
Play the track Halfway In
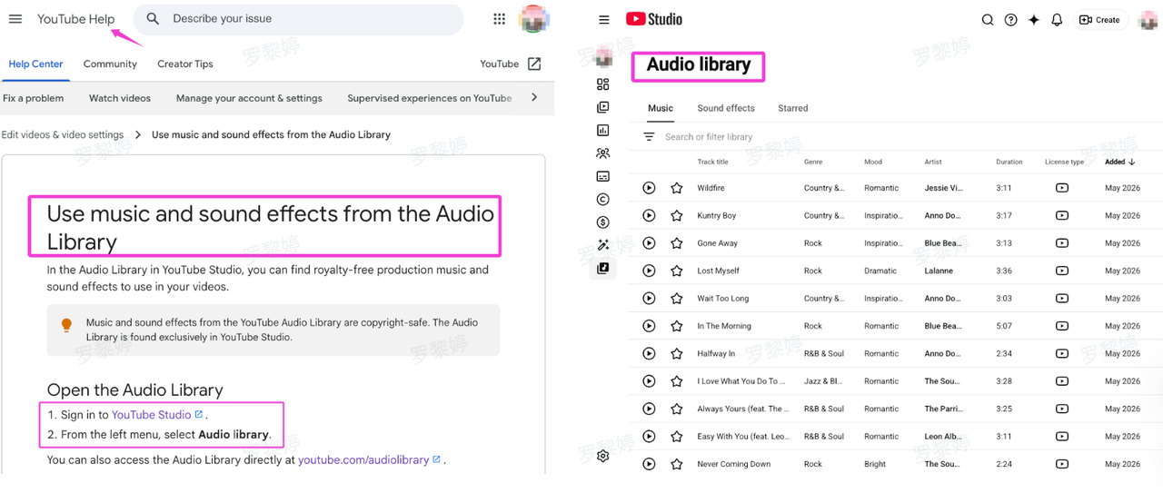tap(649, 353)
